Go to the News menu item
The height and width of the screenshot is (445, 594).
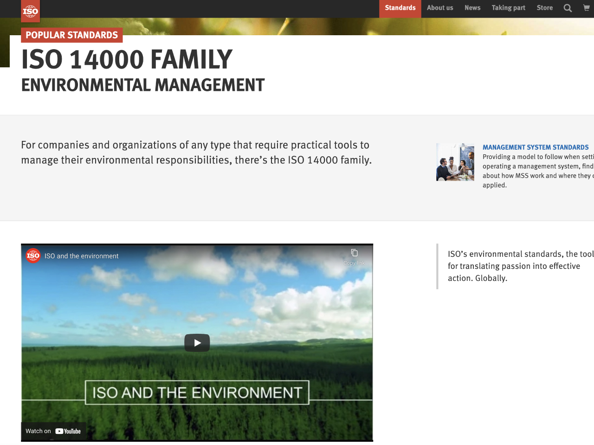coord(472,8)
